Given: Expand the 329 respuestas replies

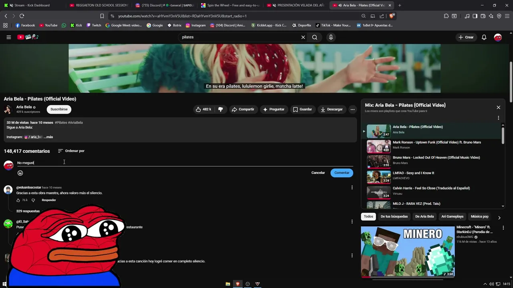Looking at the screenshot, I should point(28,211).
